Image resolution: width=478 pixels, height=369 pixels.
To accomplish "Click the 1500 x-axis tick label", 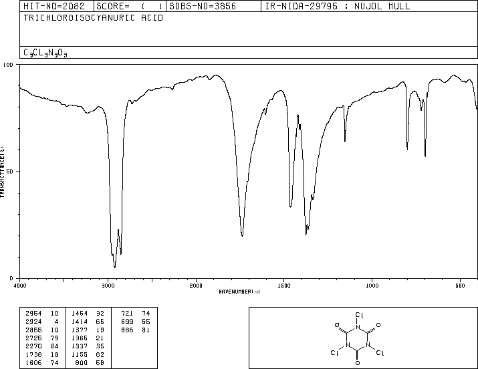I will (x=284, y=286).
